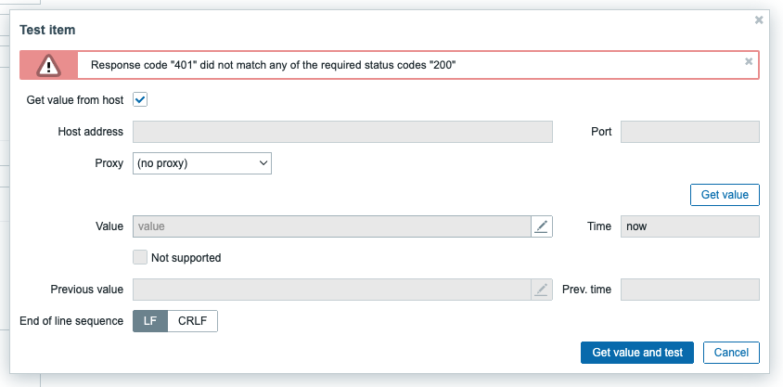The height and width of the screenshot is (387, 783).
Task: Click the Value input field
Action: pos(331,226)
